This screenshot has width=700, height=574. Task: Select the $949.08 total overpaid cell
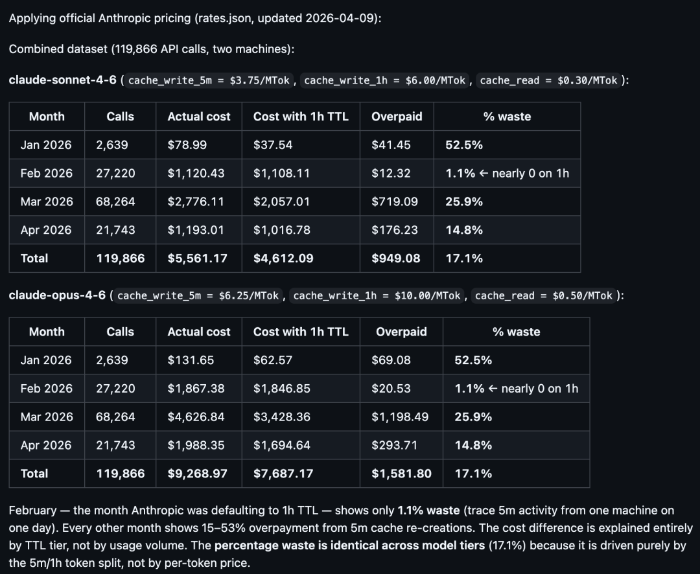tap(395, 258)
